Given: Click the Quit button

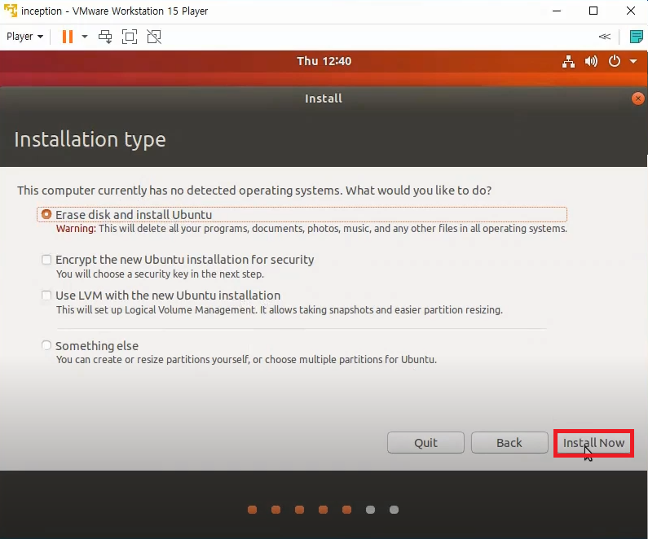Looking at the screenshot, I should pos(425,442).
